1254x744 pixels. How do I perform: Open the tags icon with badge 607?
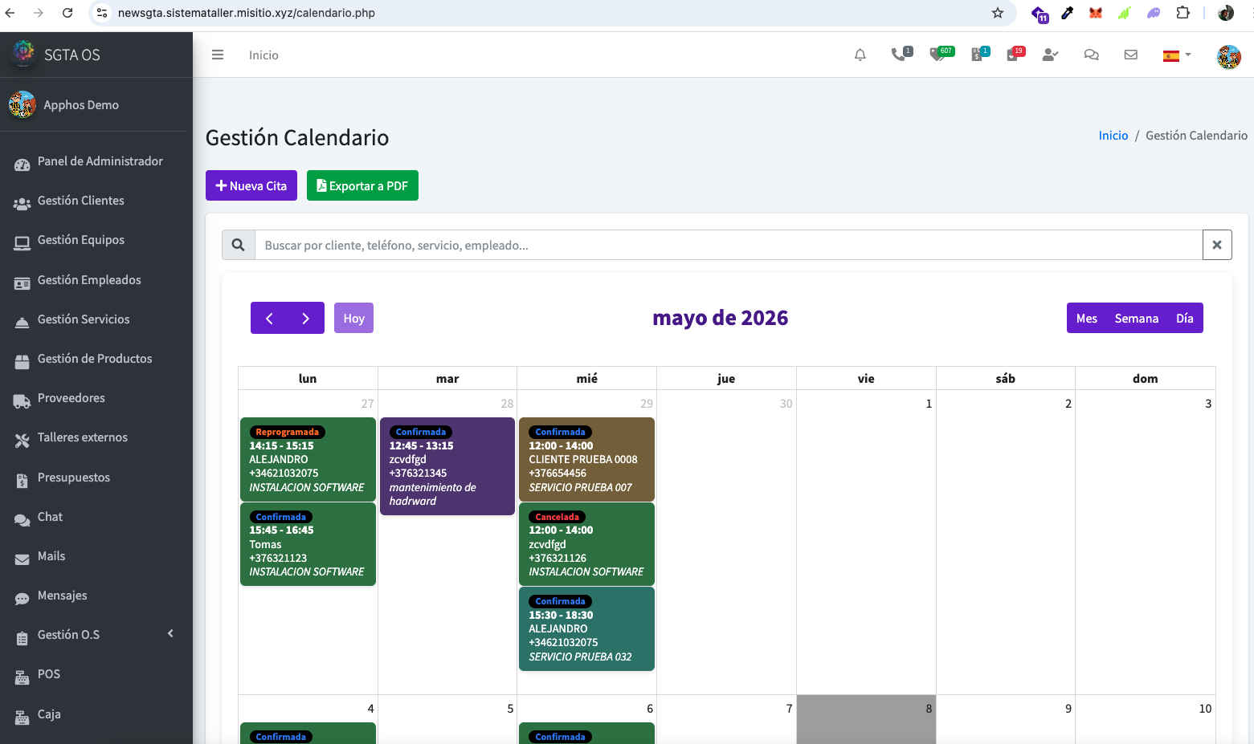pos(941,55)
